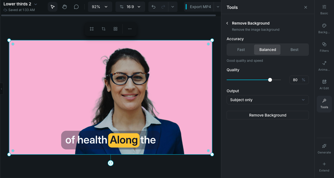Click Export MP4 button
334x178 pixels.
[200, 7]
